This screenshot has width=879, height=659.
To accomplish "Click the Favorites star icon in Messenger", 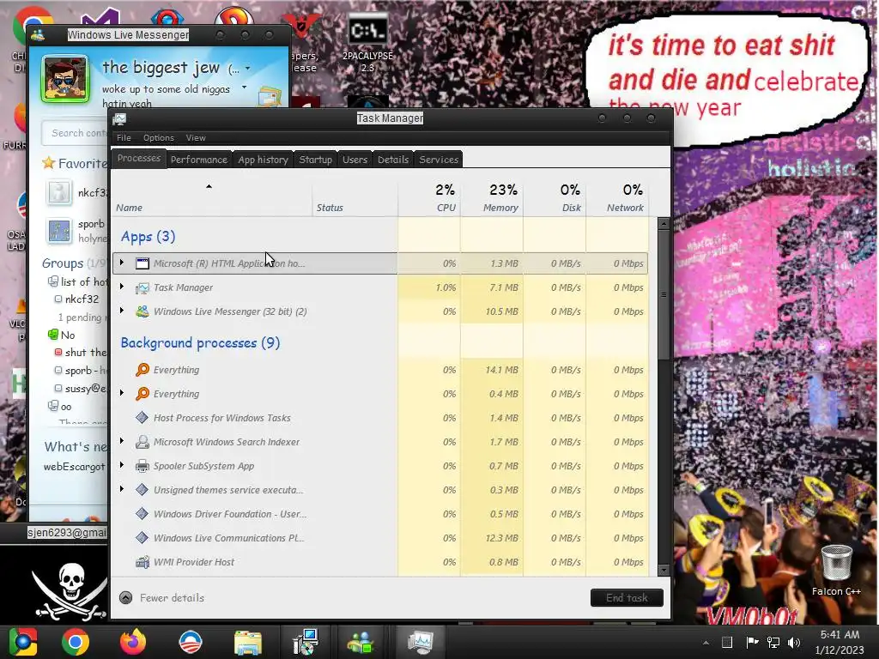I will [49, 163].
